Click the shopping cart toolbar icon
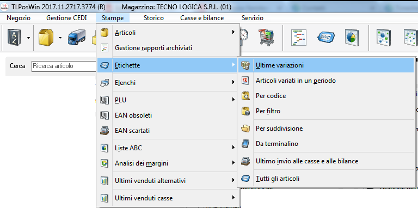Viewport: 418px width, 208px height. (x=266, y=38)
